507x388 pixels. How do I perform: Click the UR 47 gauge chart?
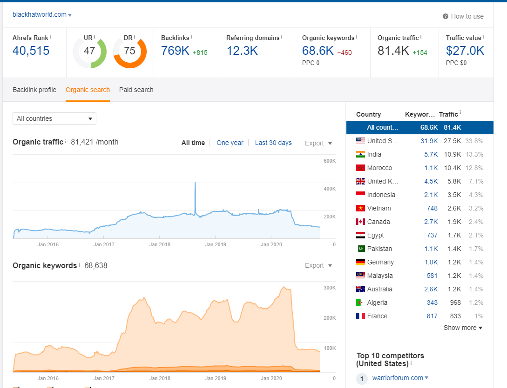(89, 52)
